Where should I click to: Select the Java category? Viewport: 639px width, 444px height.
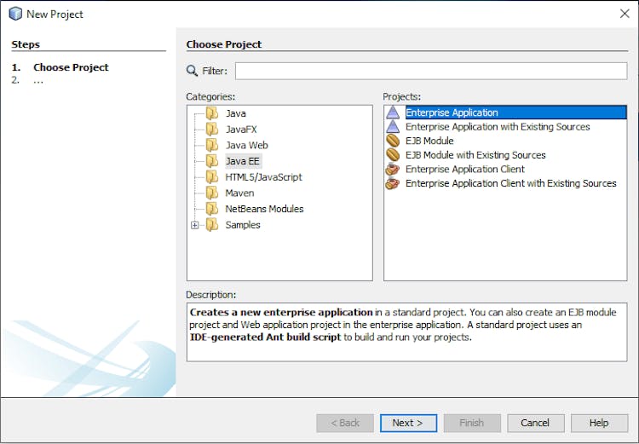click(235, 113)
